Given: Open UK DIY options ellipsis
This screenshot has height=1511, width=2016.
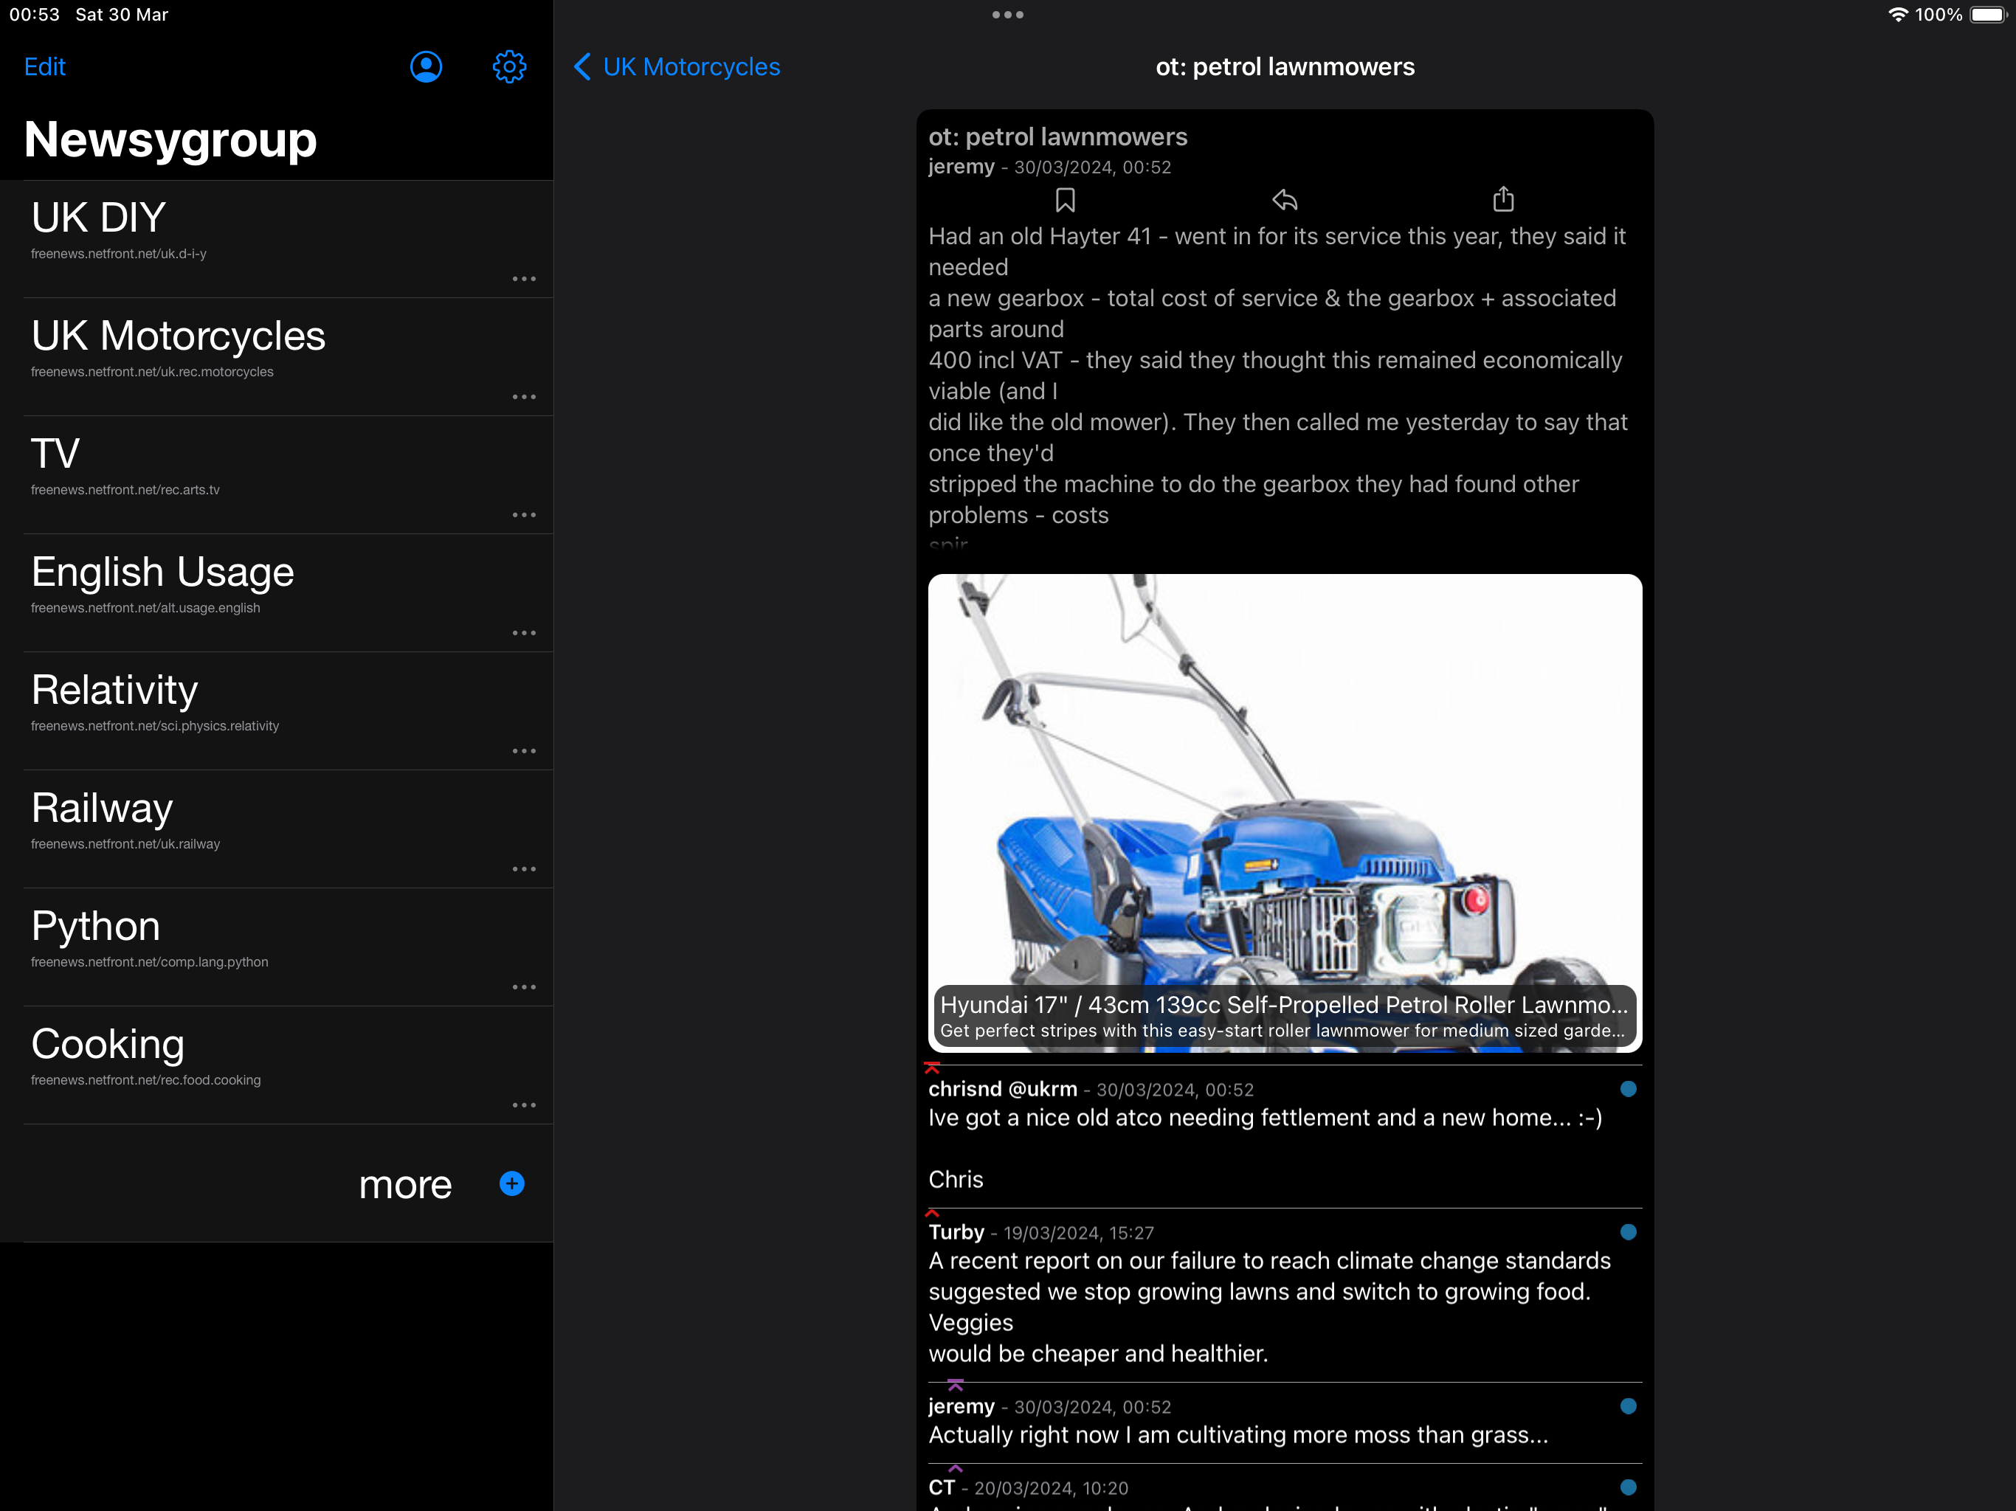Looking at the screenshot, I should pos(524,279).
